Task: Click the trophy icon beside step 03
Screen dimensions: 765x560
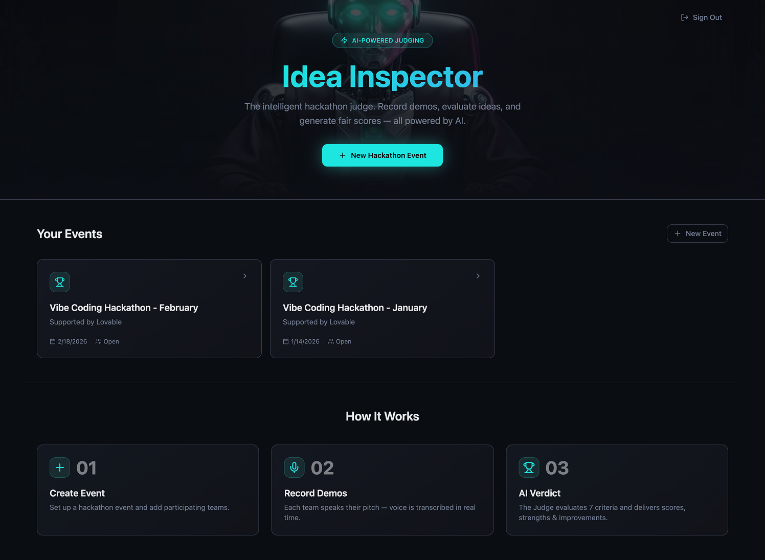Action: [529, 468]
